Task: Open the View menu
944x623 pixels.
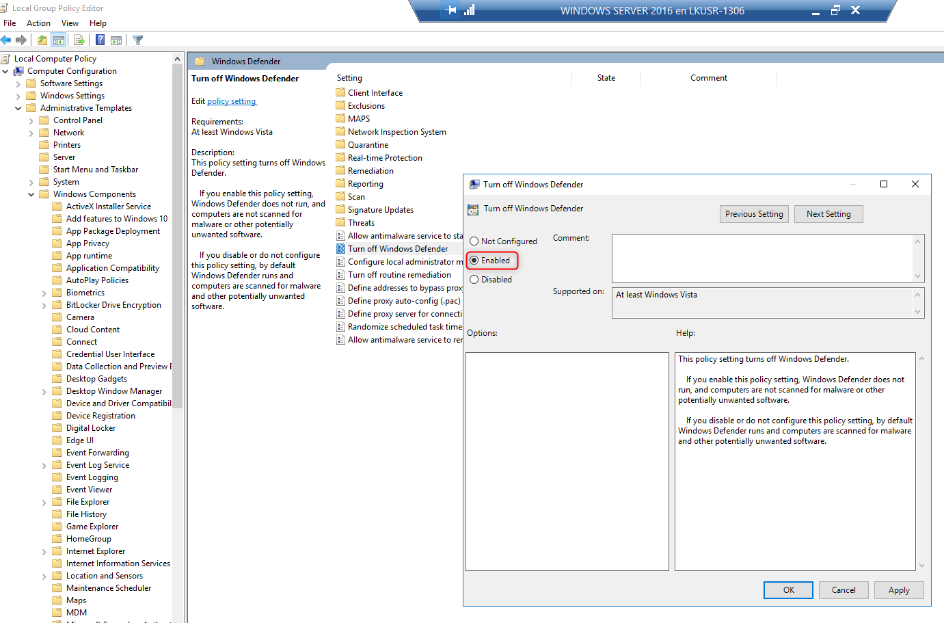Action: pos(70,23)
